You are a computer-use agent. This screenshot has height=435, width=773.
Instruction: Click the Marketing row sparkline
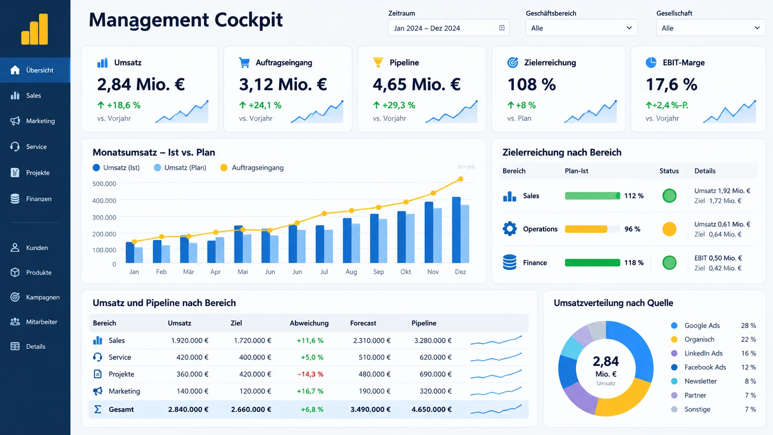pos(496,391)
